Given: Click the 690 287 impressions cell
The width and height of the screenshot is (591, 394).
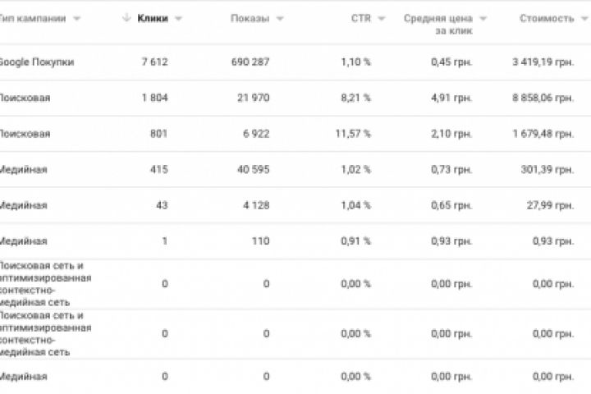Looking at the screenshot, I should pyautogui.click(x=247, y=62).
